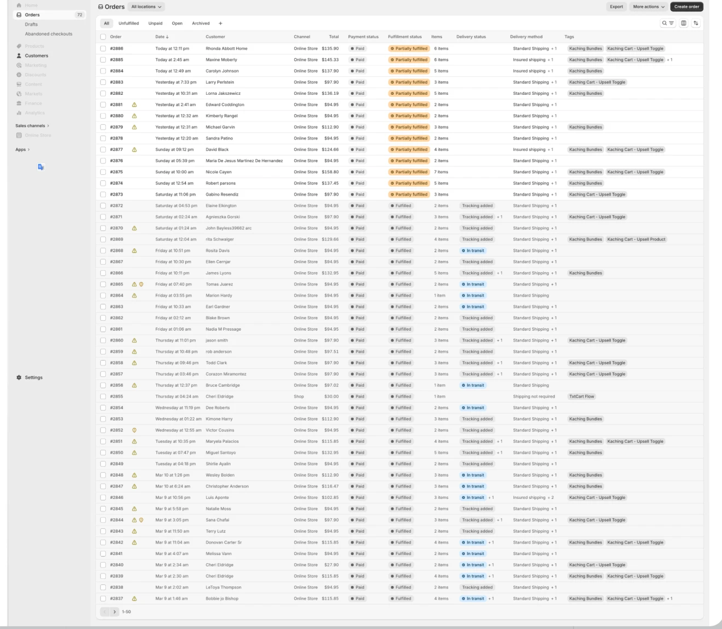Click the Customers person icon in sidebar
Viewport: 722px width, 629px height.
(x=19, y=56)
